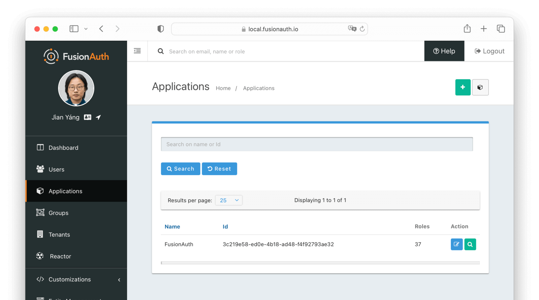This screenshot has height=300, width=539.
Task: Sort the table by Name column
Action: (x=172, y=227)
